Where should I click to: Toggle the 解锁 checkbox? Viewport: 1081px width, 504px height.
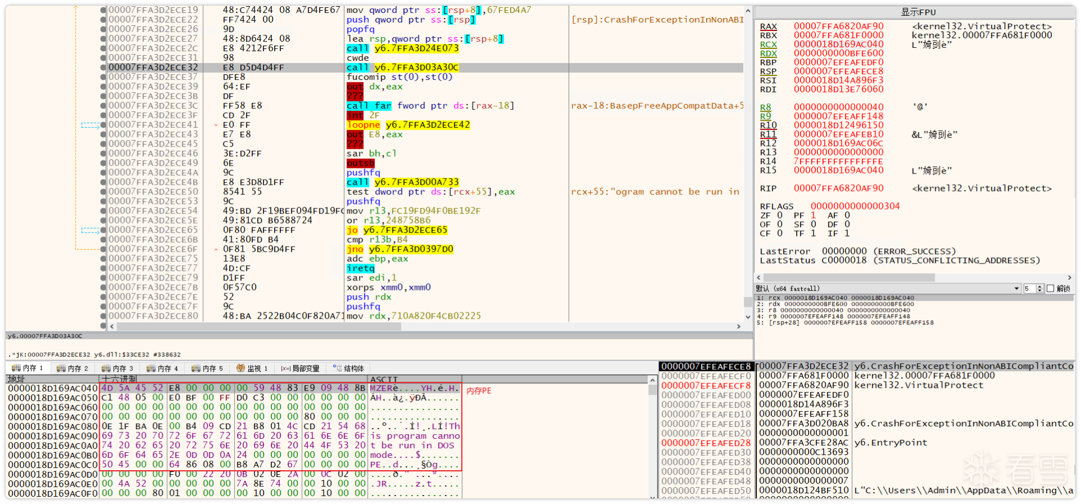(1050, 288)
